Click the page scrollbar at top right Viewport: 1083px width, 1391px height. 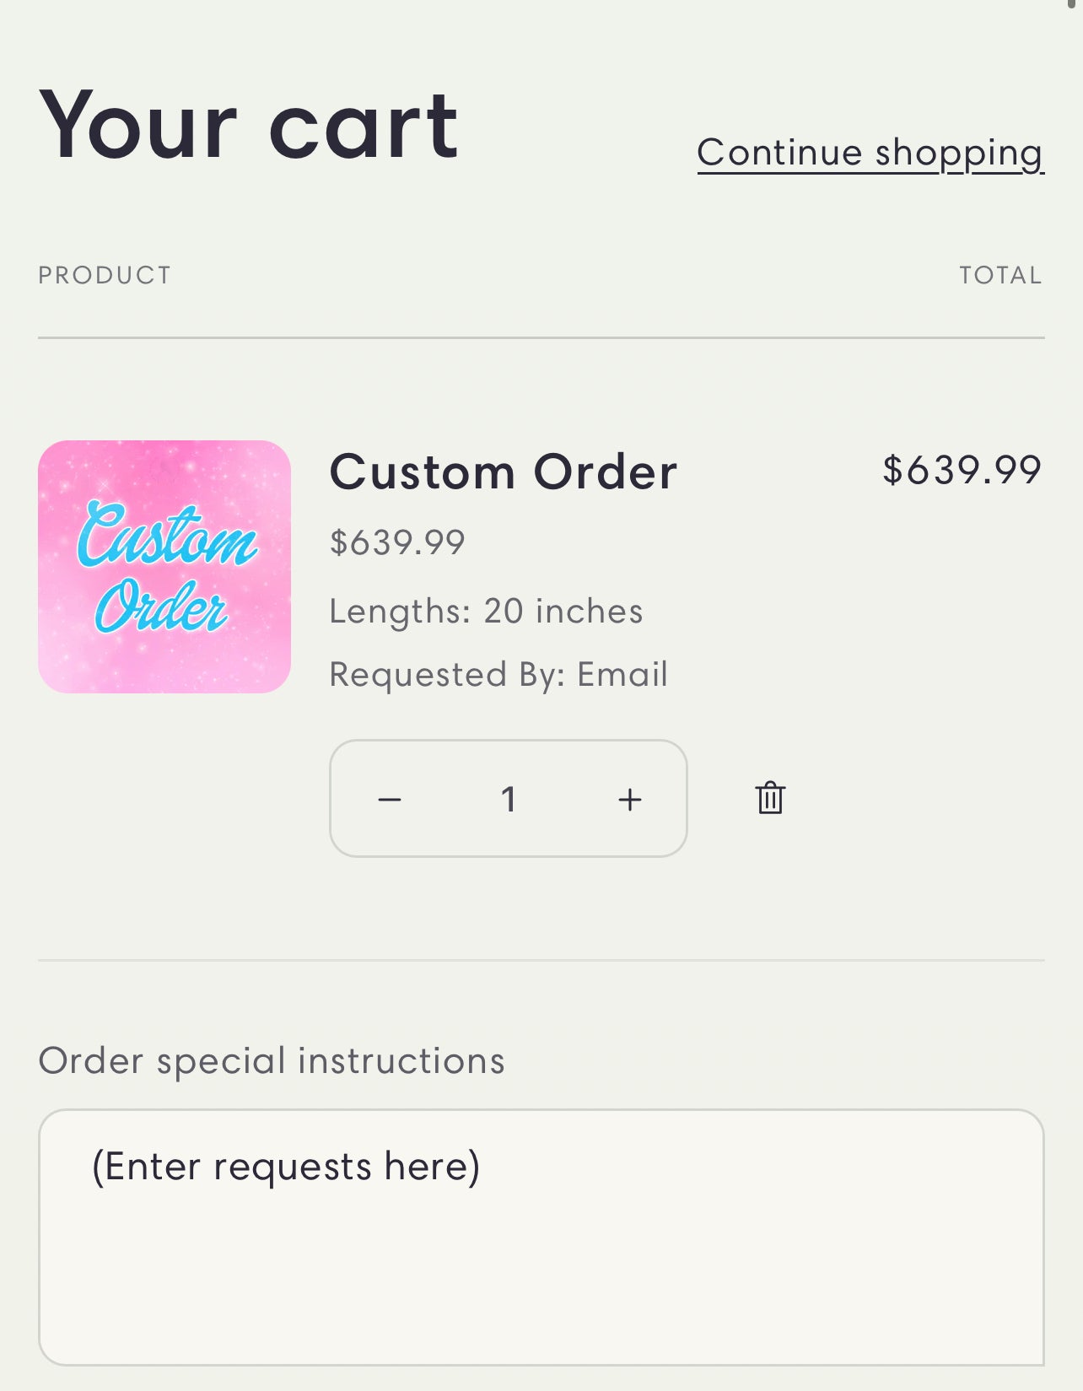(1072, 5)
